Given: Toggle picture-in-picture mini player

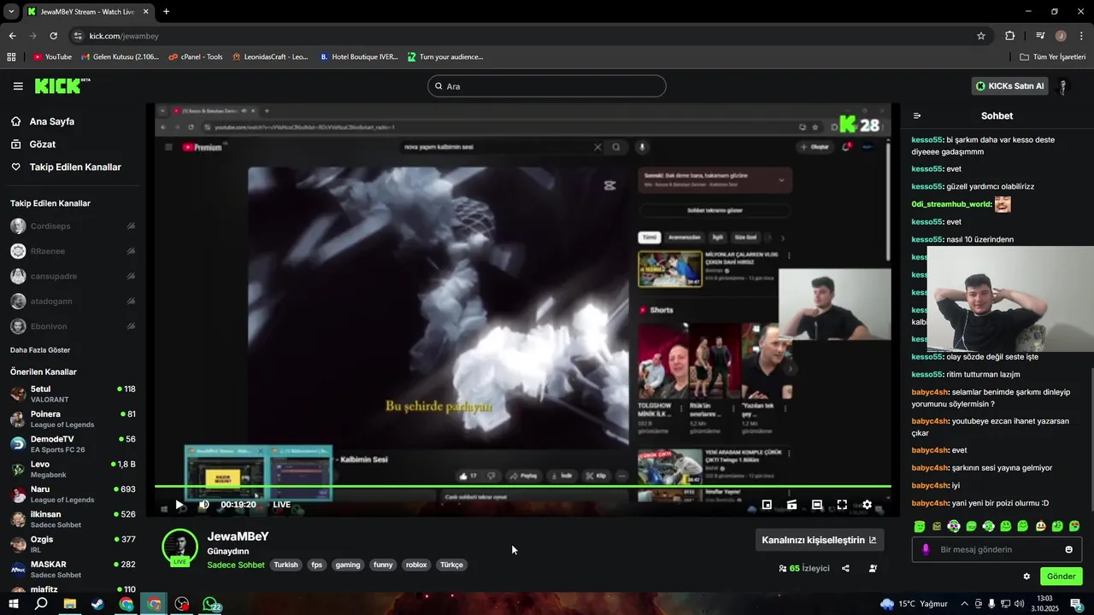Looking at the screenshot, I should point(767,505).
